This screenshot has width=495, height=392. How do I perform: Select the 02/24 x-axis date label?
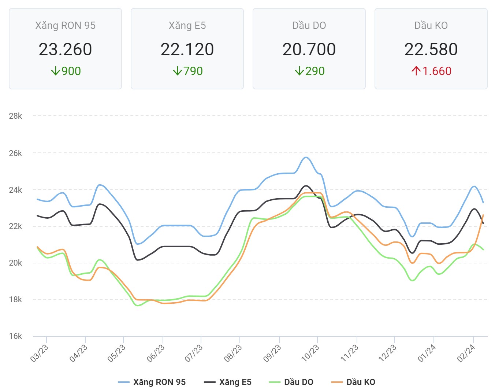pos(466,353)
